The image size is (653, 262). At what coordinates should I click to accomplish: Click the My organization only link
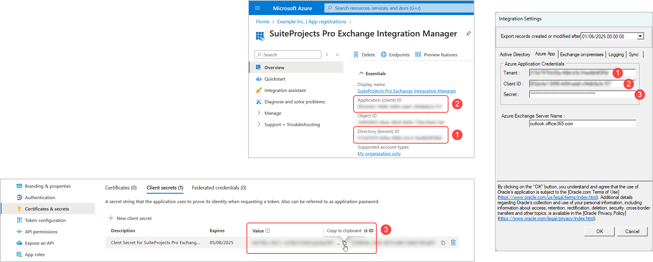pos(379,154)
